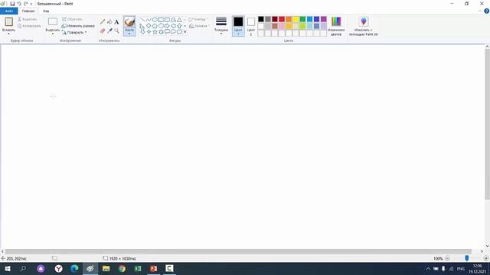Screen dimensions: 490x275
Task: Choose the Rounded rectangle shape
Action: click(167, 20)
